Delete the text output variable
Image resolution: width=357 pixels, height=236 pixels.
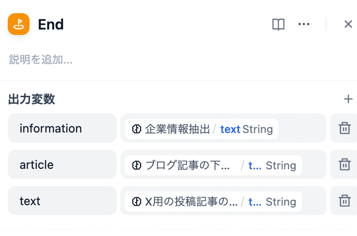(x=344, y=201)
